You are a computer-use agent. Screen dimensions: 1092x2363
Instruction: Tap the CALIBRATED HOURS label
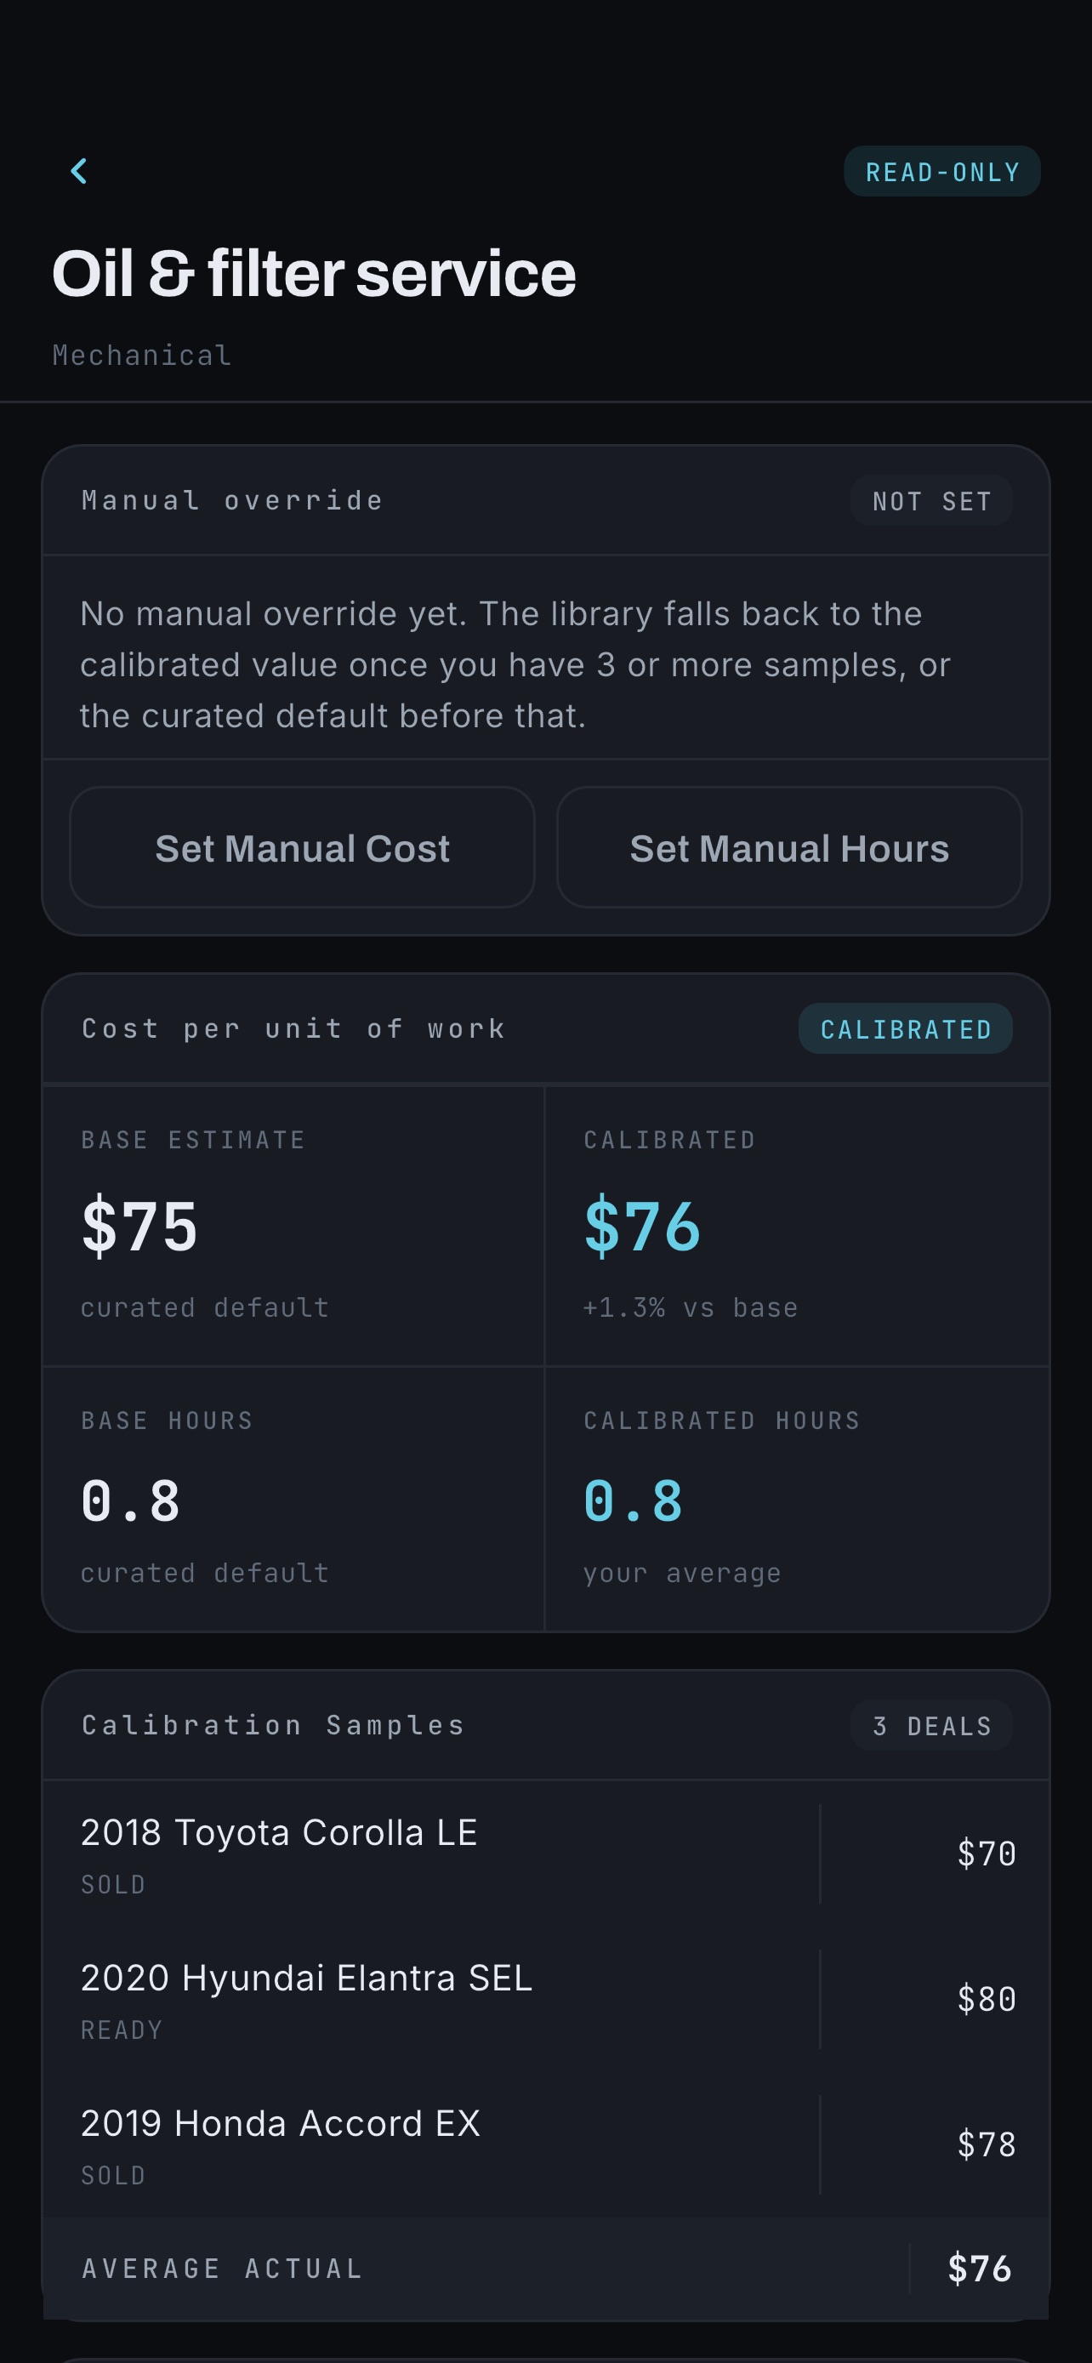point(723,1421)
